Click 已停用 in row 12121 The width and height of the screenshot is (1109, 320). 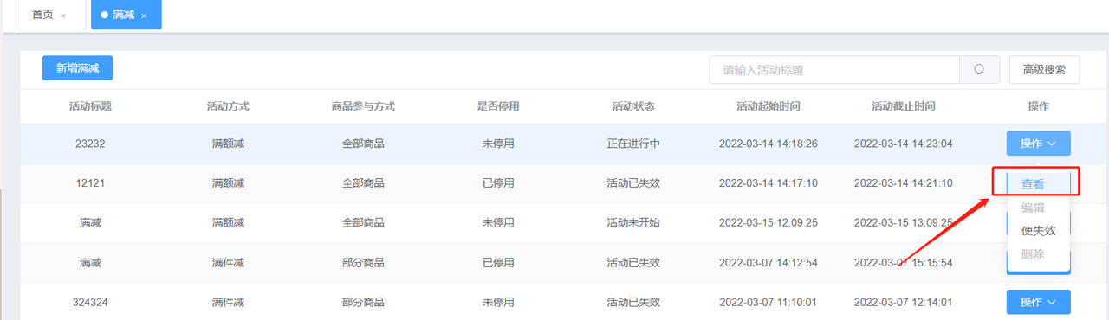pos(498,183)
